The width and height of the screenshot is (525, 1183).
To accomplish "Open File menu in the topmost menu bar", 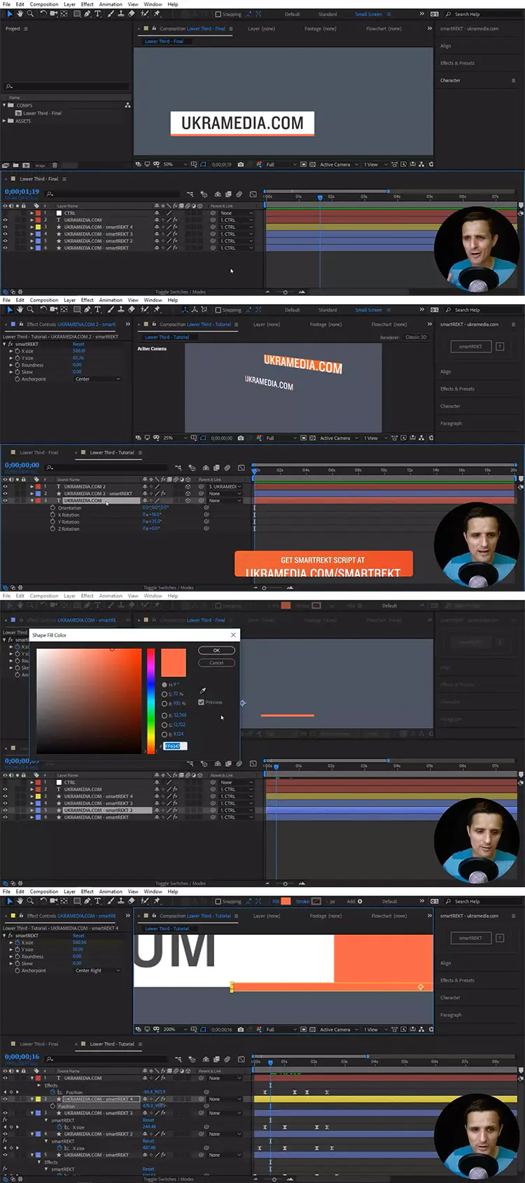I will (6, 4).
